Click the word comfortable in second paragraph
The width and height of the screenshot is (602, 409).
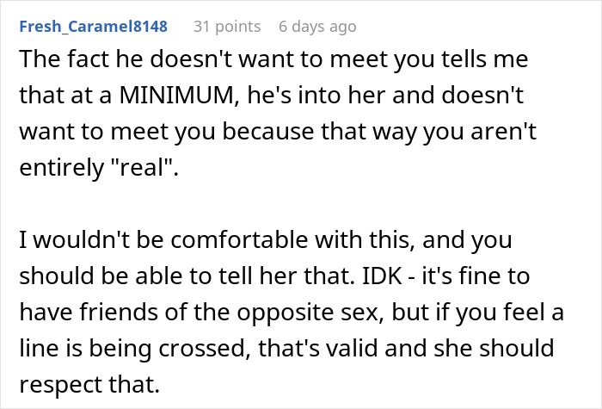pos(239,240)
